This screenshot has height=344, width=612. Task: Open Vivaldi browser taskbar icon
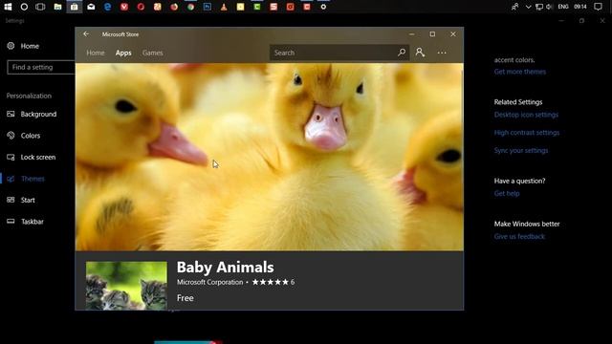[x=124, y=7]
